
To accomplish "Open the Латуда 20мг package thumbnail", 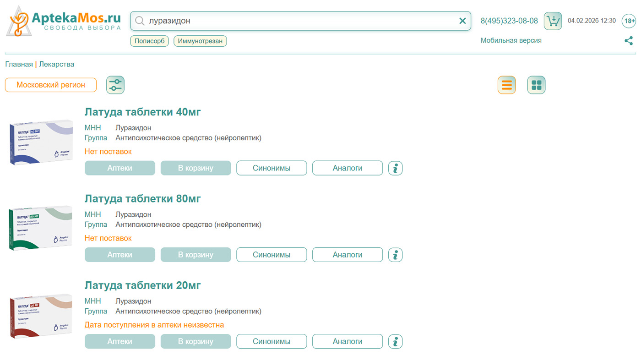I will click(41, 316).
